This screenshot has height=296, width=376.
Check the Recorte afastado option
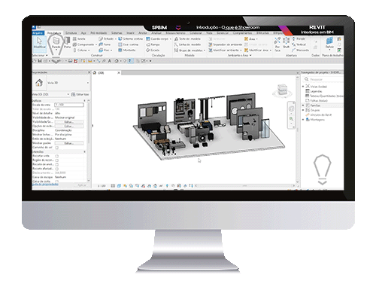click(57, 169)
